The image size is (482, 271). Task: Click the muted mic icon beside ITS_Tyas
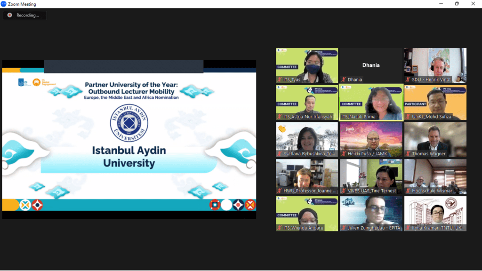[279, 80]
